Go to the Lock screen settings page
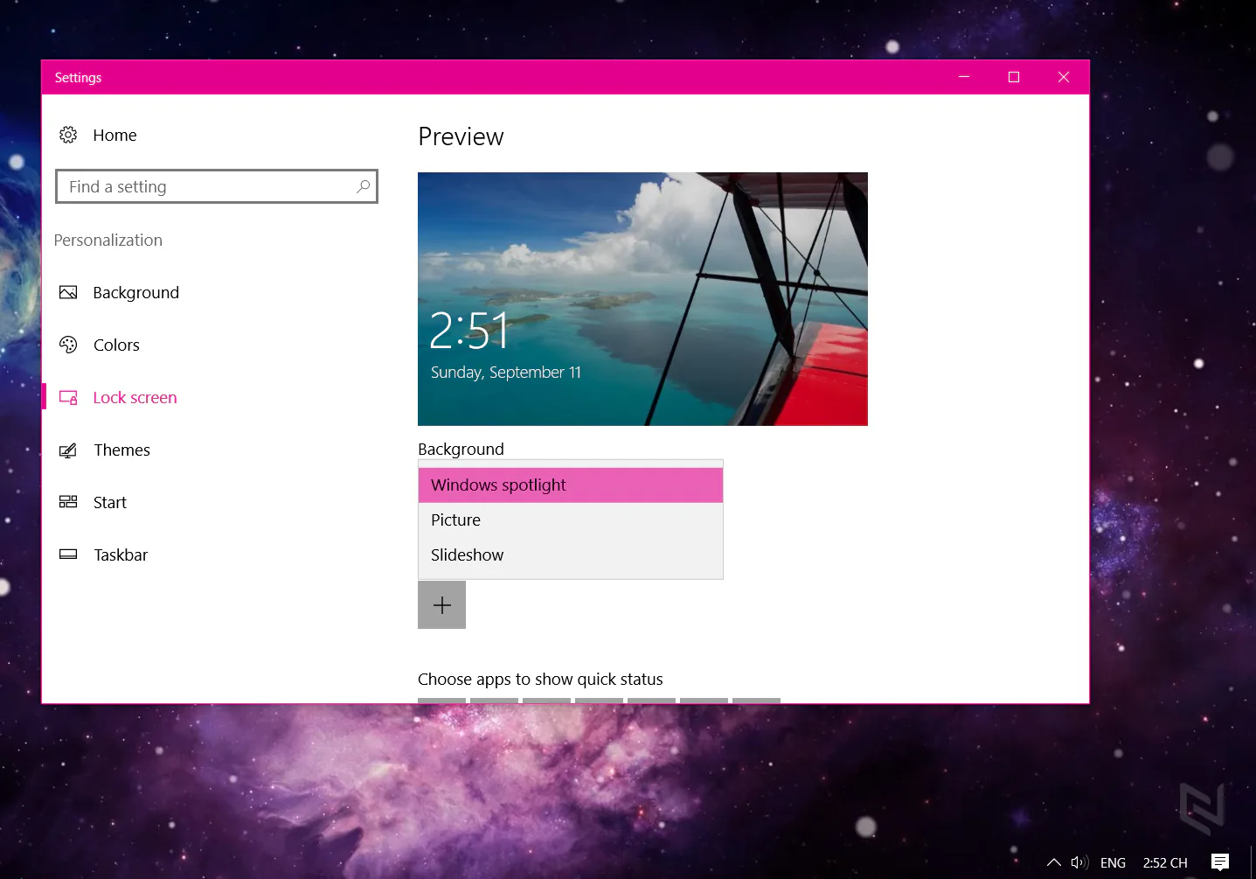 point(135,397)
